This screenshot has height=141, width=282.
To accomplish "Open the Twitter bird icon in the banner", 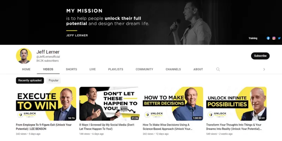I will click(279, 38).
